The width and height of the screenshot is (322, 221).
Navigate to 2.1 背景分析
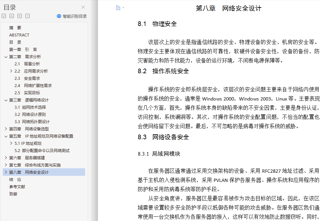coord(27,64)
